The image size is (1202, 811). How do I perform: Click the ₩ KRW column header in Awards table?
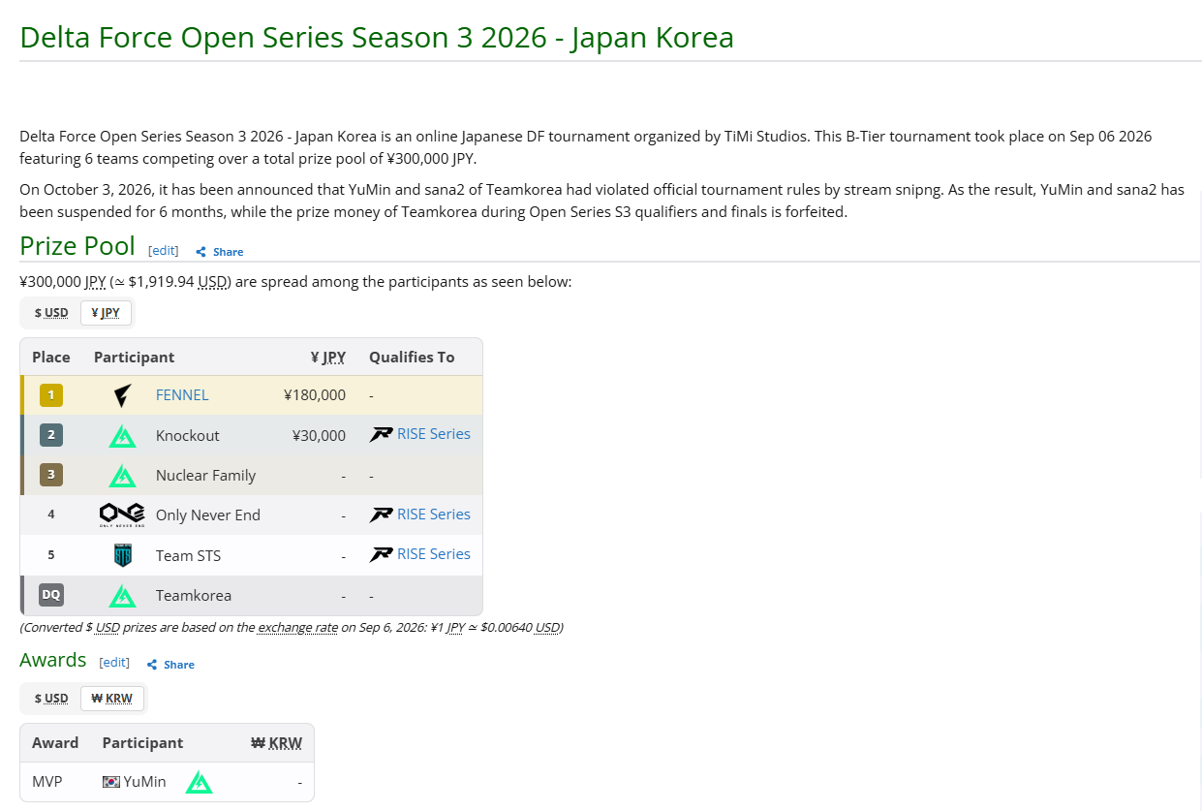(276, 743)
